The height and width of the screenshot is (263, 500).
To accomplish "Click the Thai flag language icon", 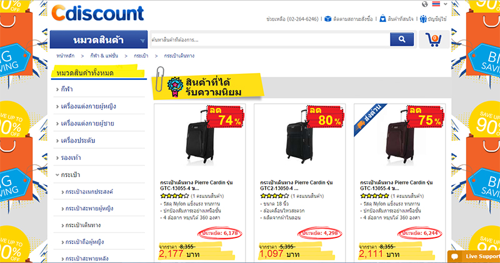I will tap(436, 4).
